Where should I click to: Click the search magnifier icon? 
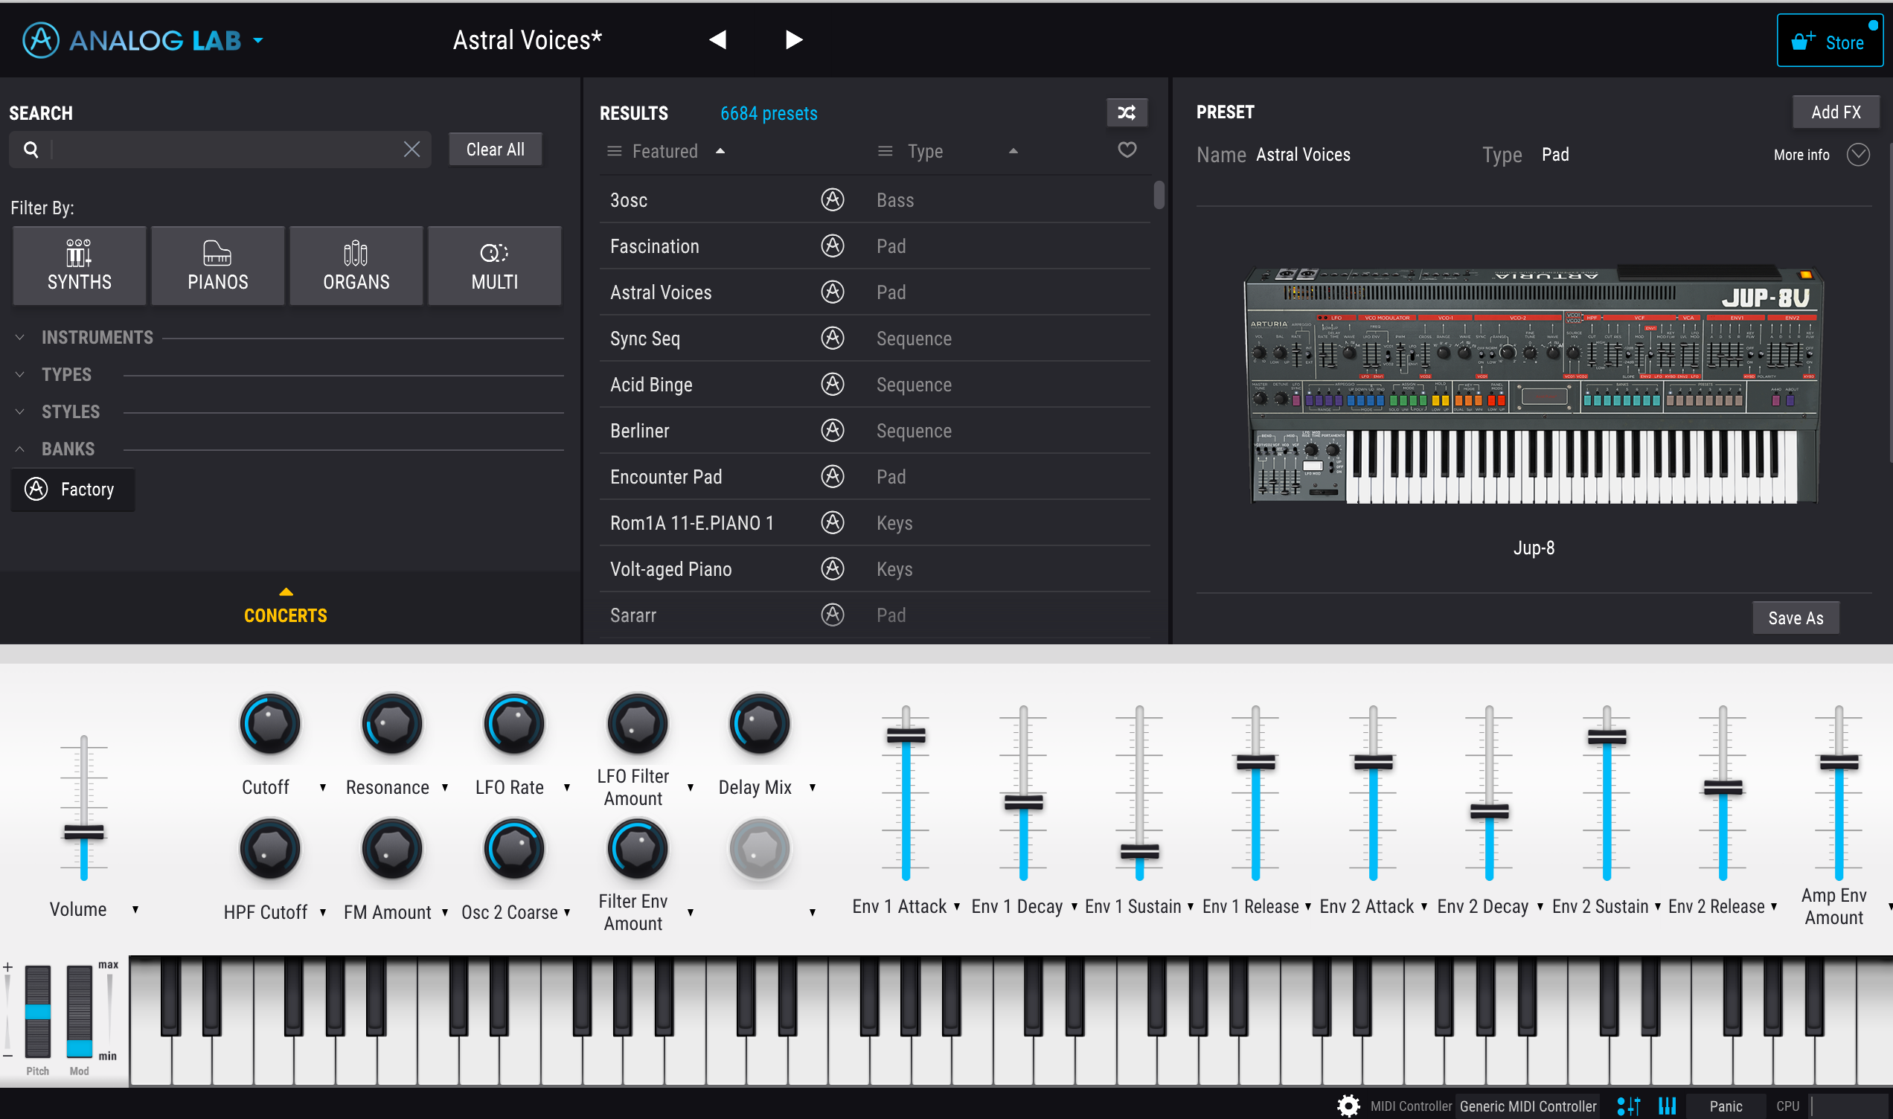[31, 150]
